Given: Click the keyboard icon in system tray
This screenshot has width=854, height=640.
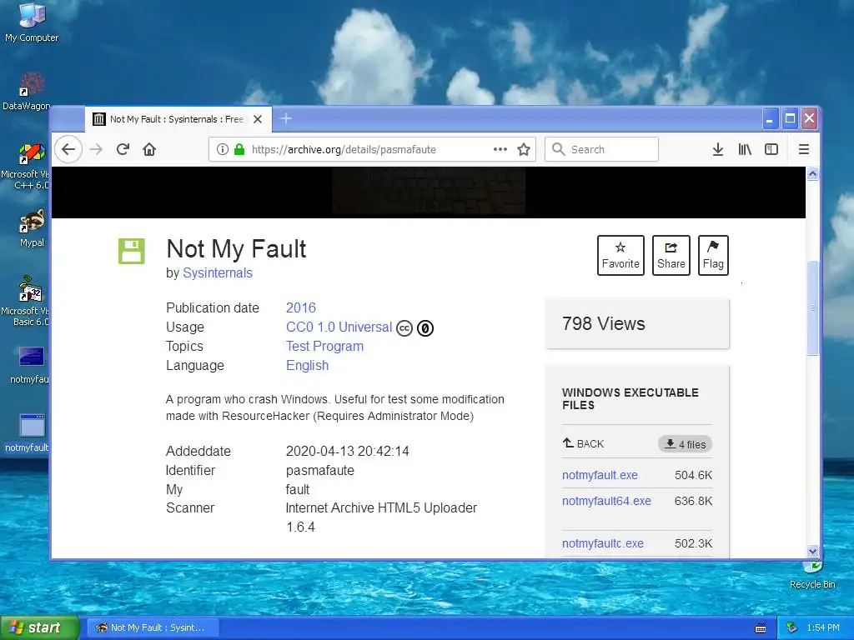Looking at the screenshot, I should tap(761, 628).
